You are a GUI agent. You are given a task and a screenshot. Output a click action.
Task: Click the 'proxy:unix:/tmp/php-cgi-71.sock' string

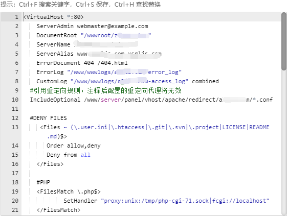[x=156, y=201]
